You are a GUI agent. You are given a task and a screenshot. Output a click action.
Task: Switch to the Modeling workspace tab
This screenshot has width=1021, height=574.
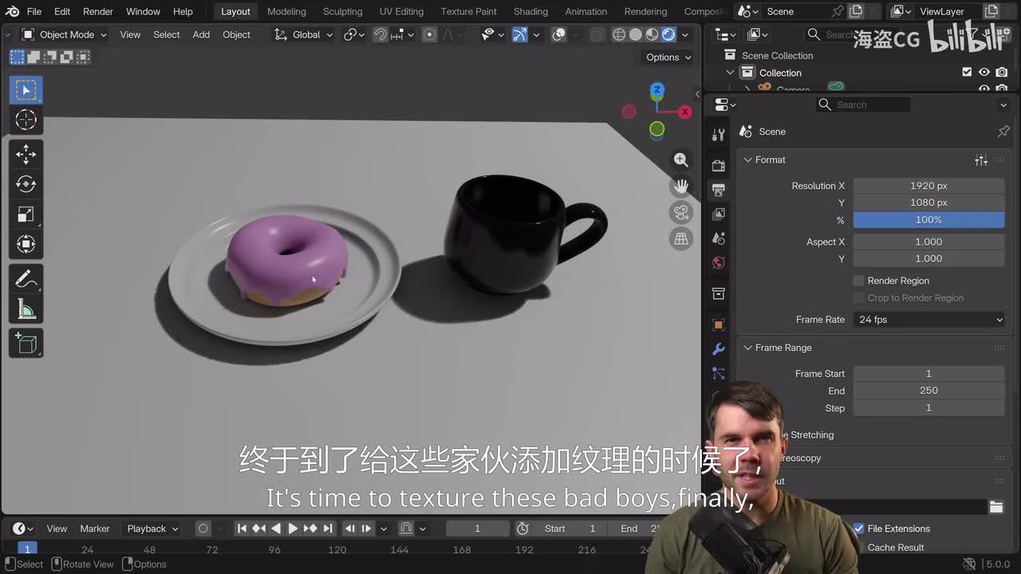pyautogui.click(x=286, y=11)
